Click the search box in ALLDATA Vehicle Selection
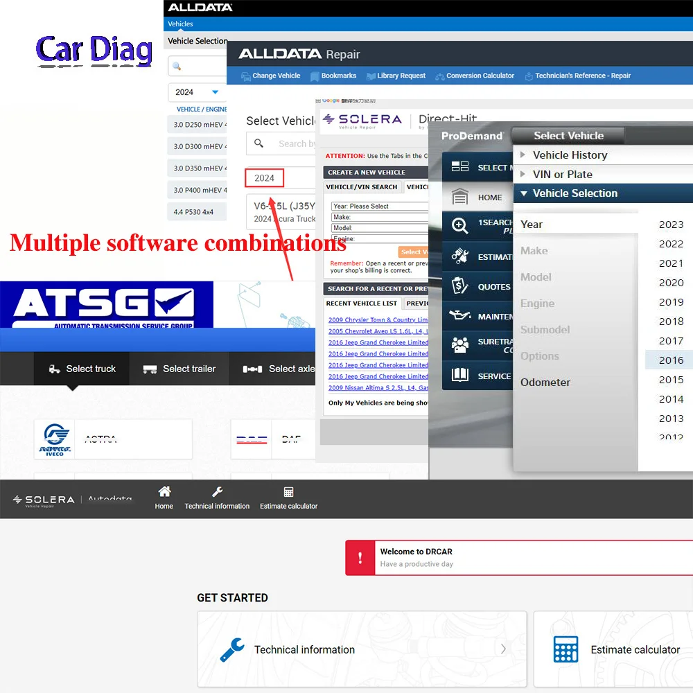 tap(197, 67)
